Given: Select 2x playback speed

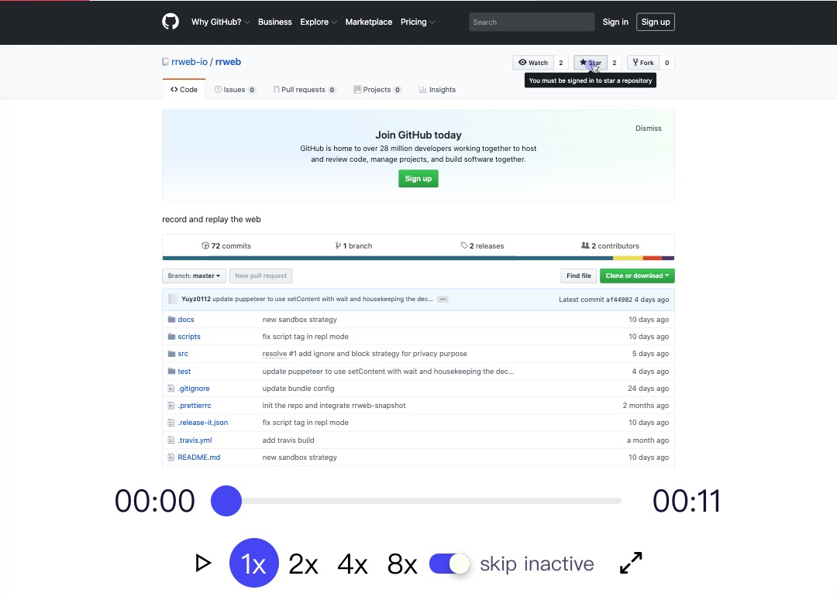Looking at the screenshot, I should [303, 564].
